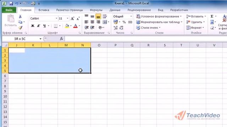Align text left in cell
The height and width of the screenshot is (127, 227).
point(87,22)
